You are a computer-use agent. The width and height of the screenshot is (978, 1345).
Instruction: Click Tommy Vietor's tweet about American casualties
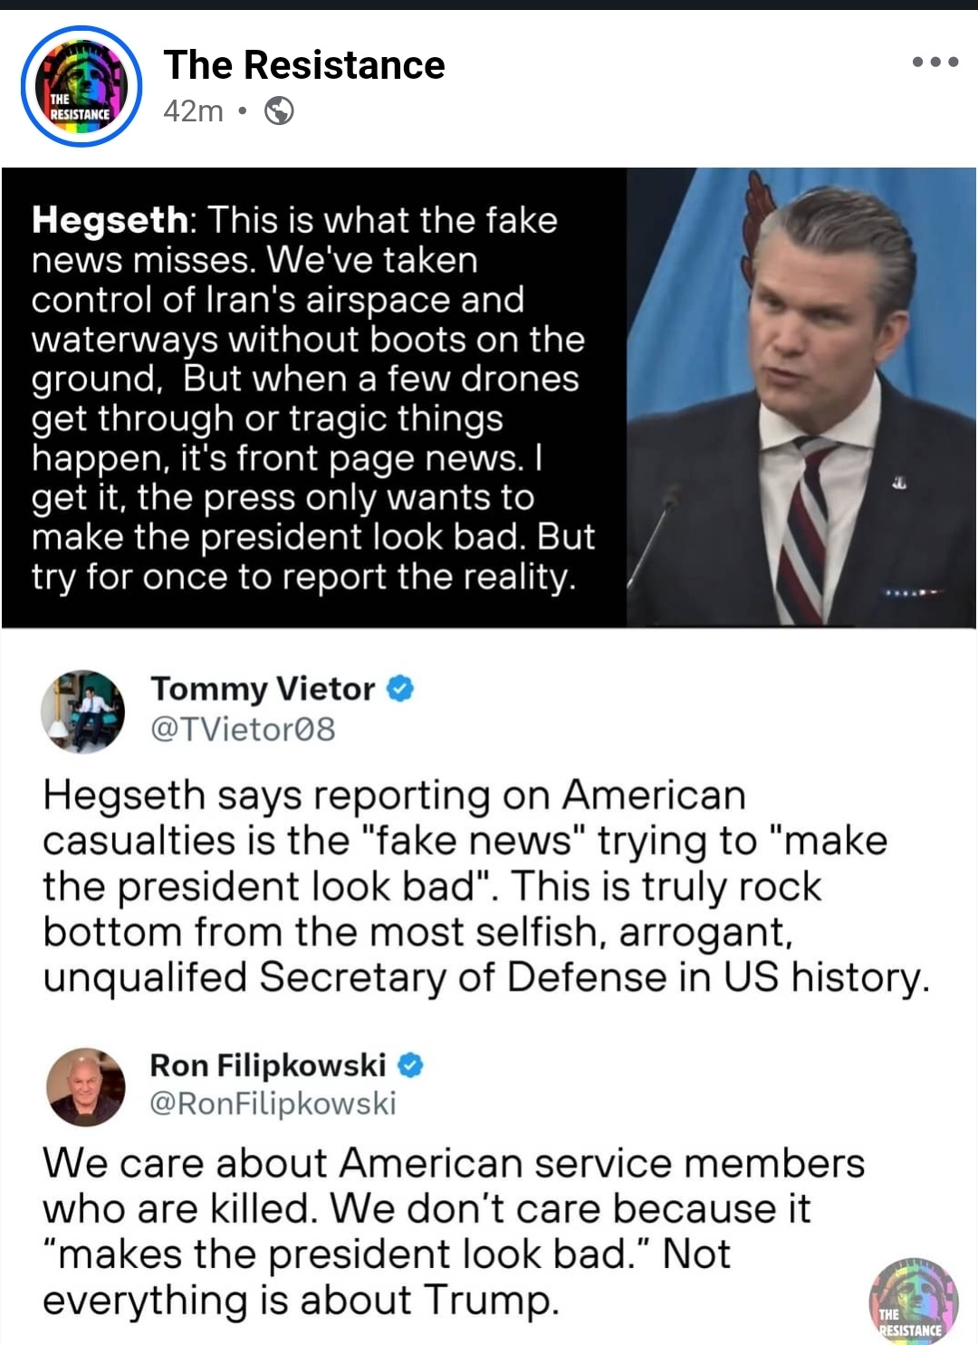click(x=485, y=886)
